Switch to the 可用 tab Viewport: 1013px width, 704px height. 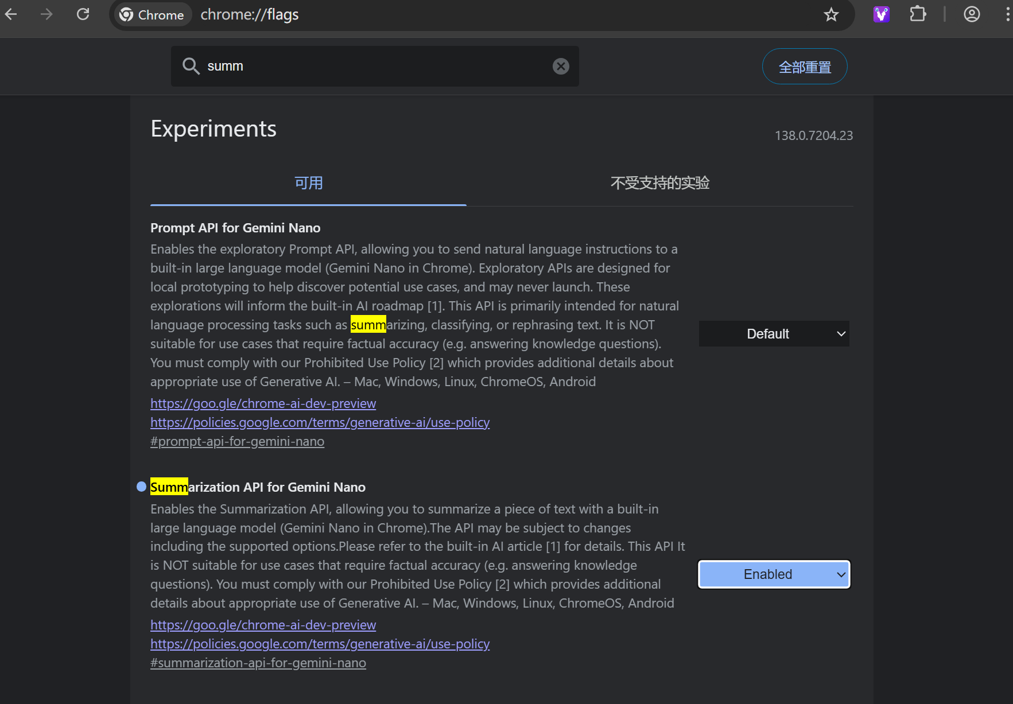tap(308, 183)
